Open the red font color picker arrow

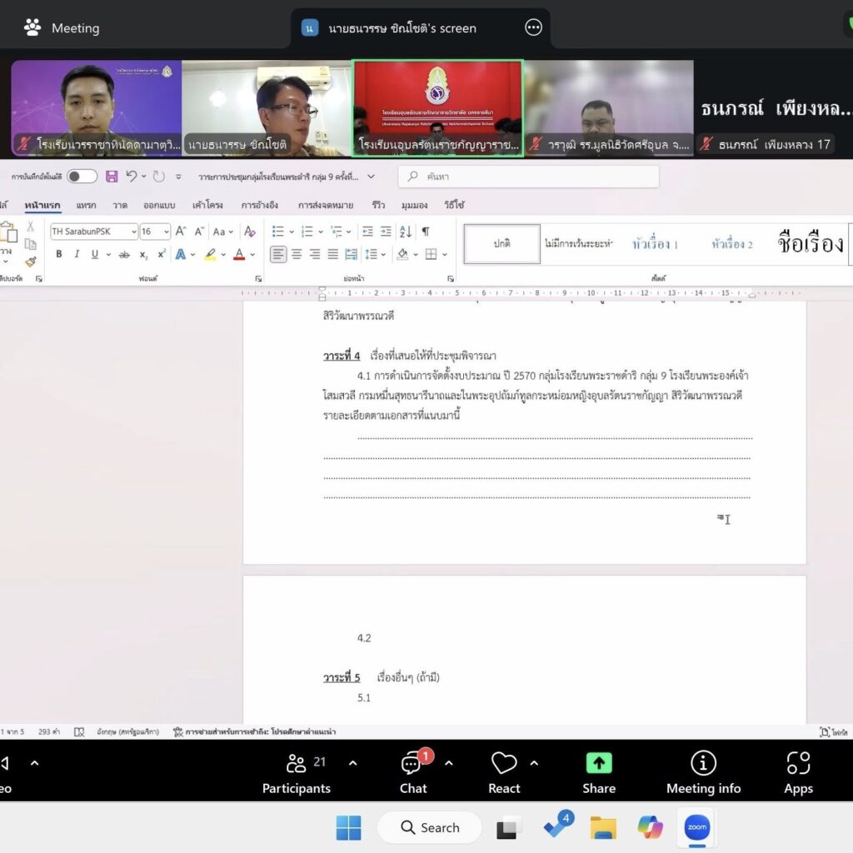pyautogui.click(x=254, y=254)
